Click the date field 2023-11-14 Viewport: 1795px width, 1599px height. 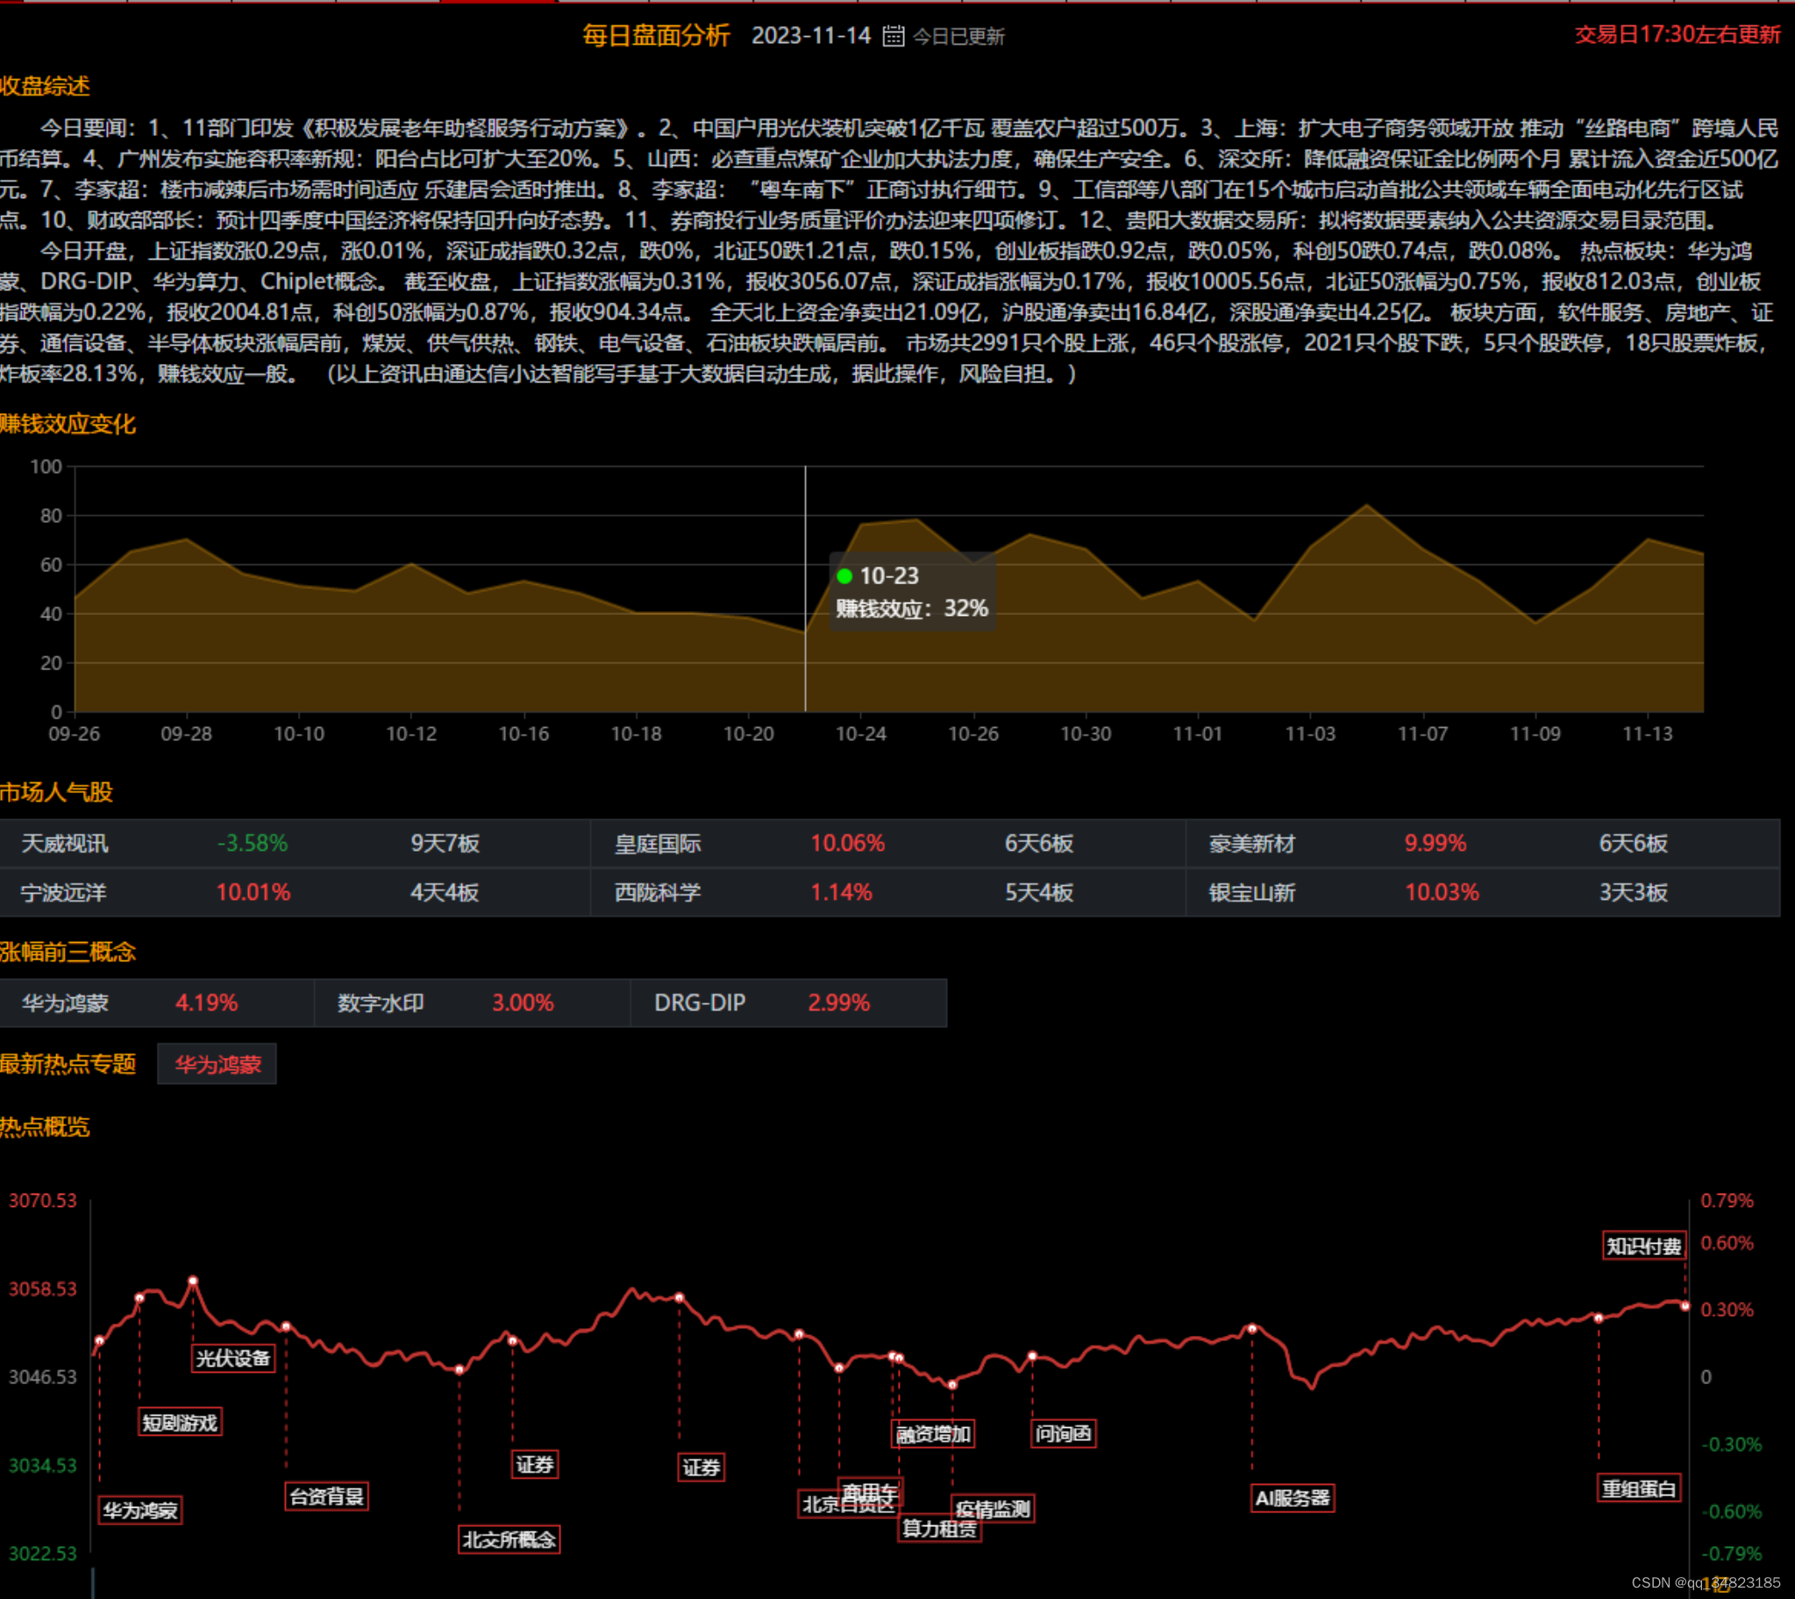pos(810,36)
